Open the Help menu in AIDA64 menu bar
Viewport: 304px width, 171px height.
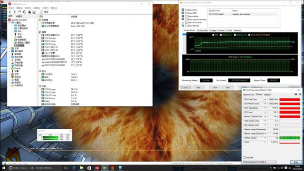[54, 8]
